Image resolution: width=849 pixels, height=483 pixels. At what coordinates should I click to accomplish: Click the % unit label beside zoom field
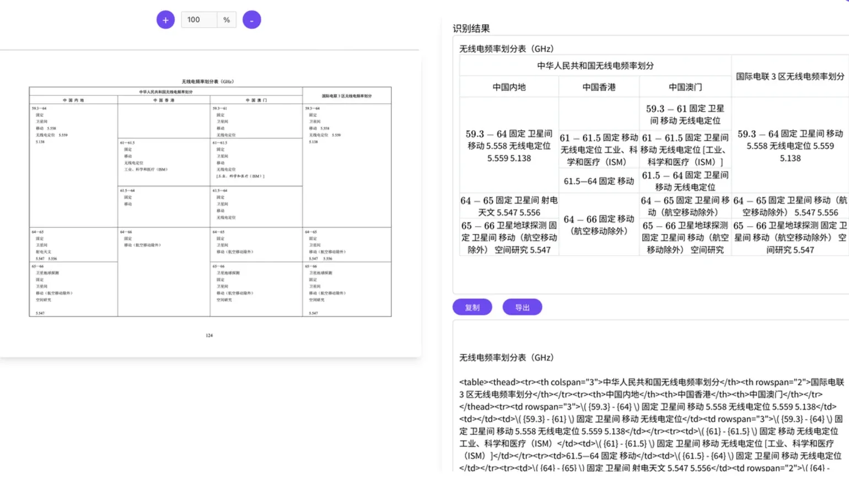[227, 20]
